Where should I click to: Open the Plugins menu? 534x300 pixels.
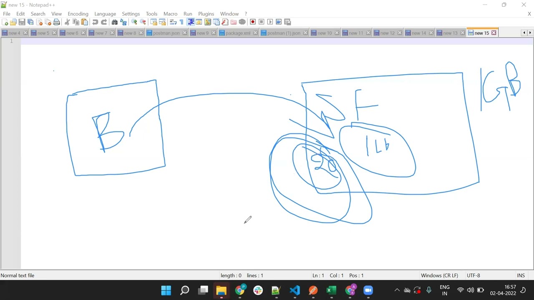tap(206, 14)
